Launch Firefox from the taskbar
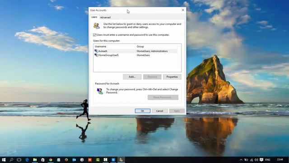Image resolution: width=289 pixels, height=163 pixels. click(66, 160)
